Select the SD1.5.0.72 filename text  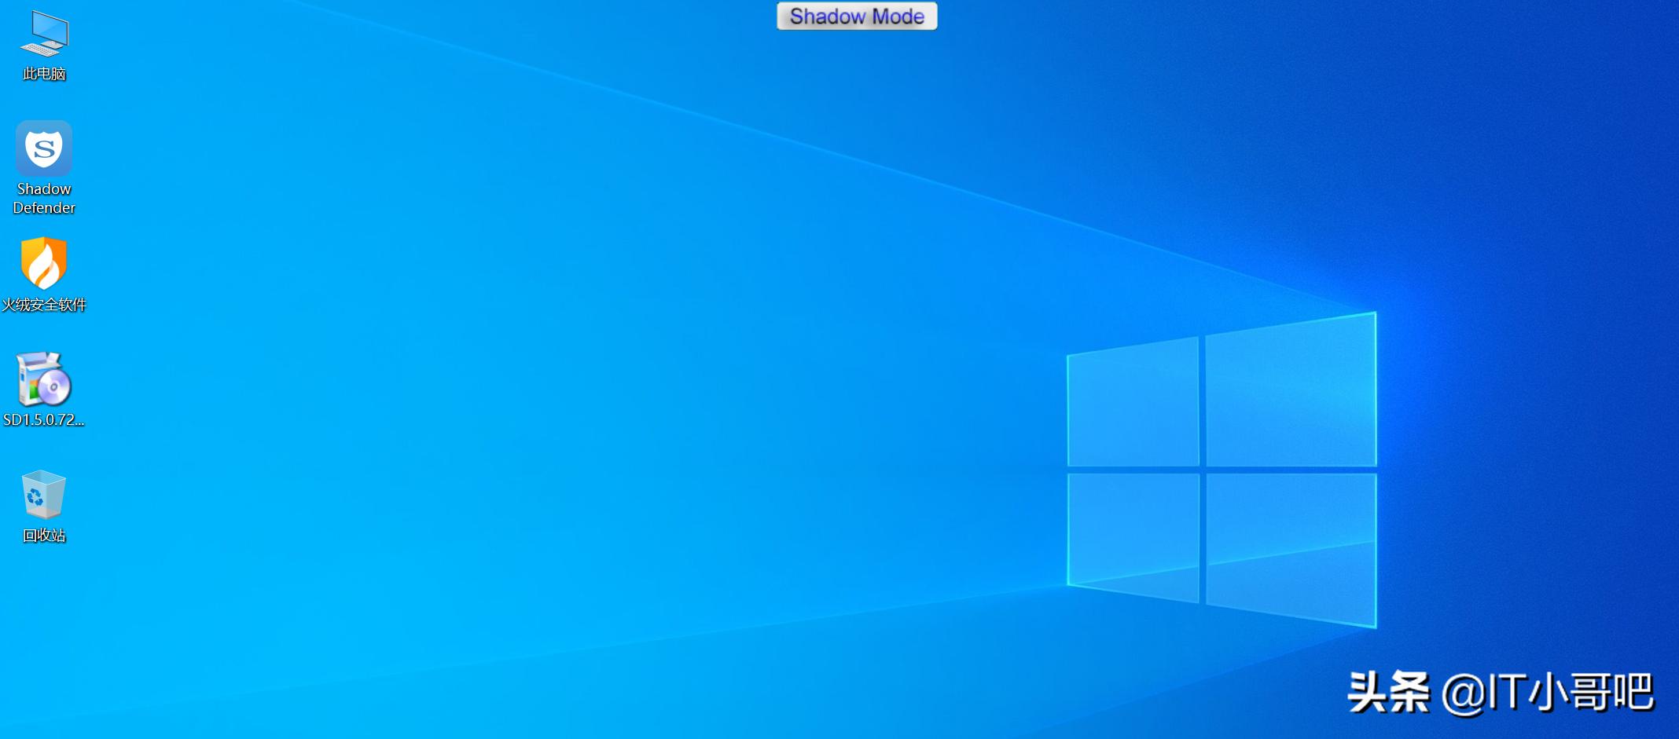pos(43,419)
